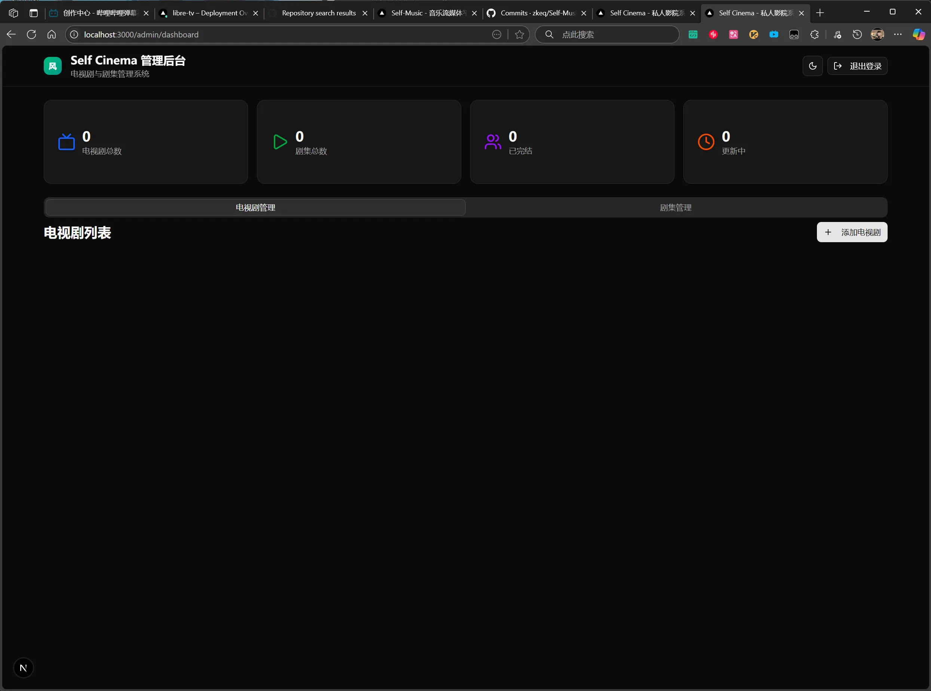Click the browser home icon
The height and width of the screenshot is (691, 931).
point(51,35)
